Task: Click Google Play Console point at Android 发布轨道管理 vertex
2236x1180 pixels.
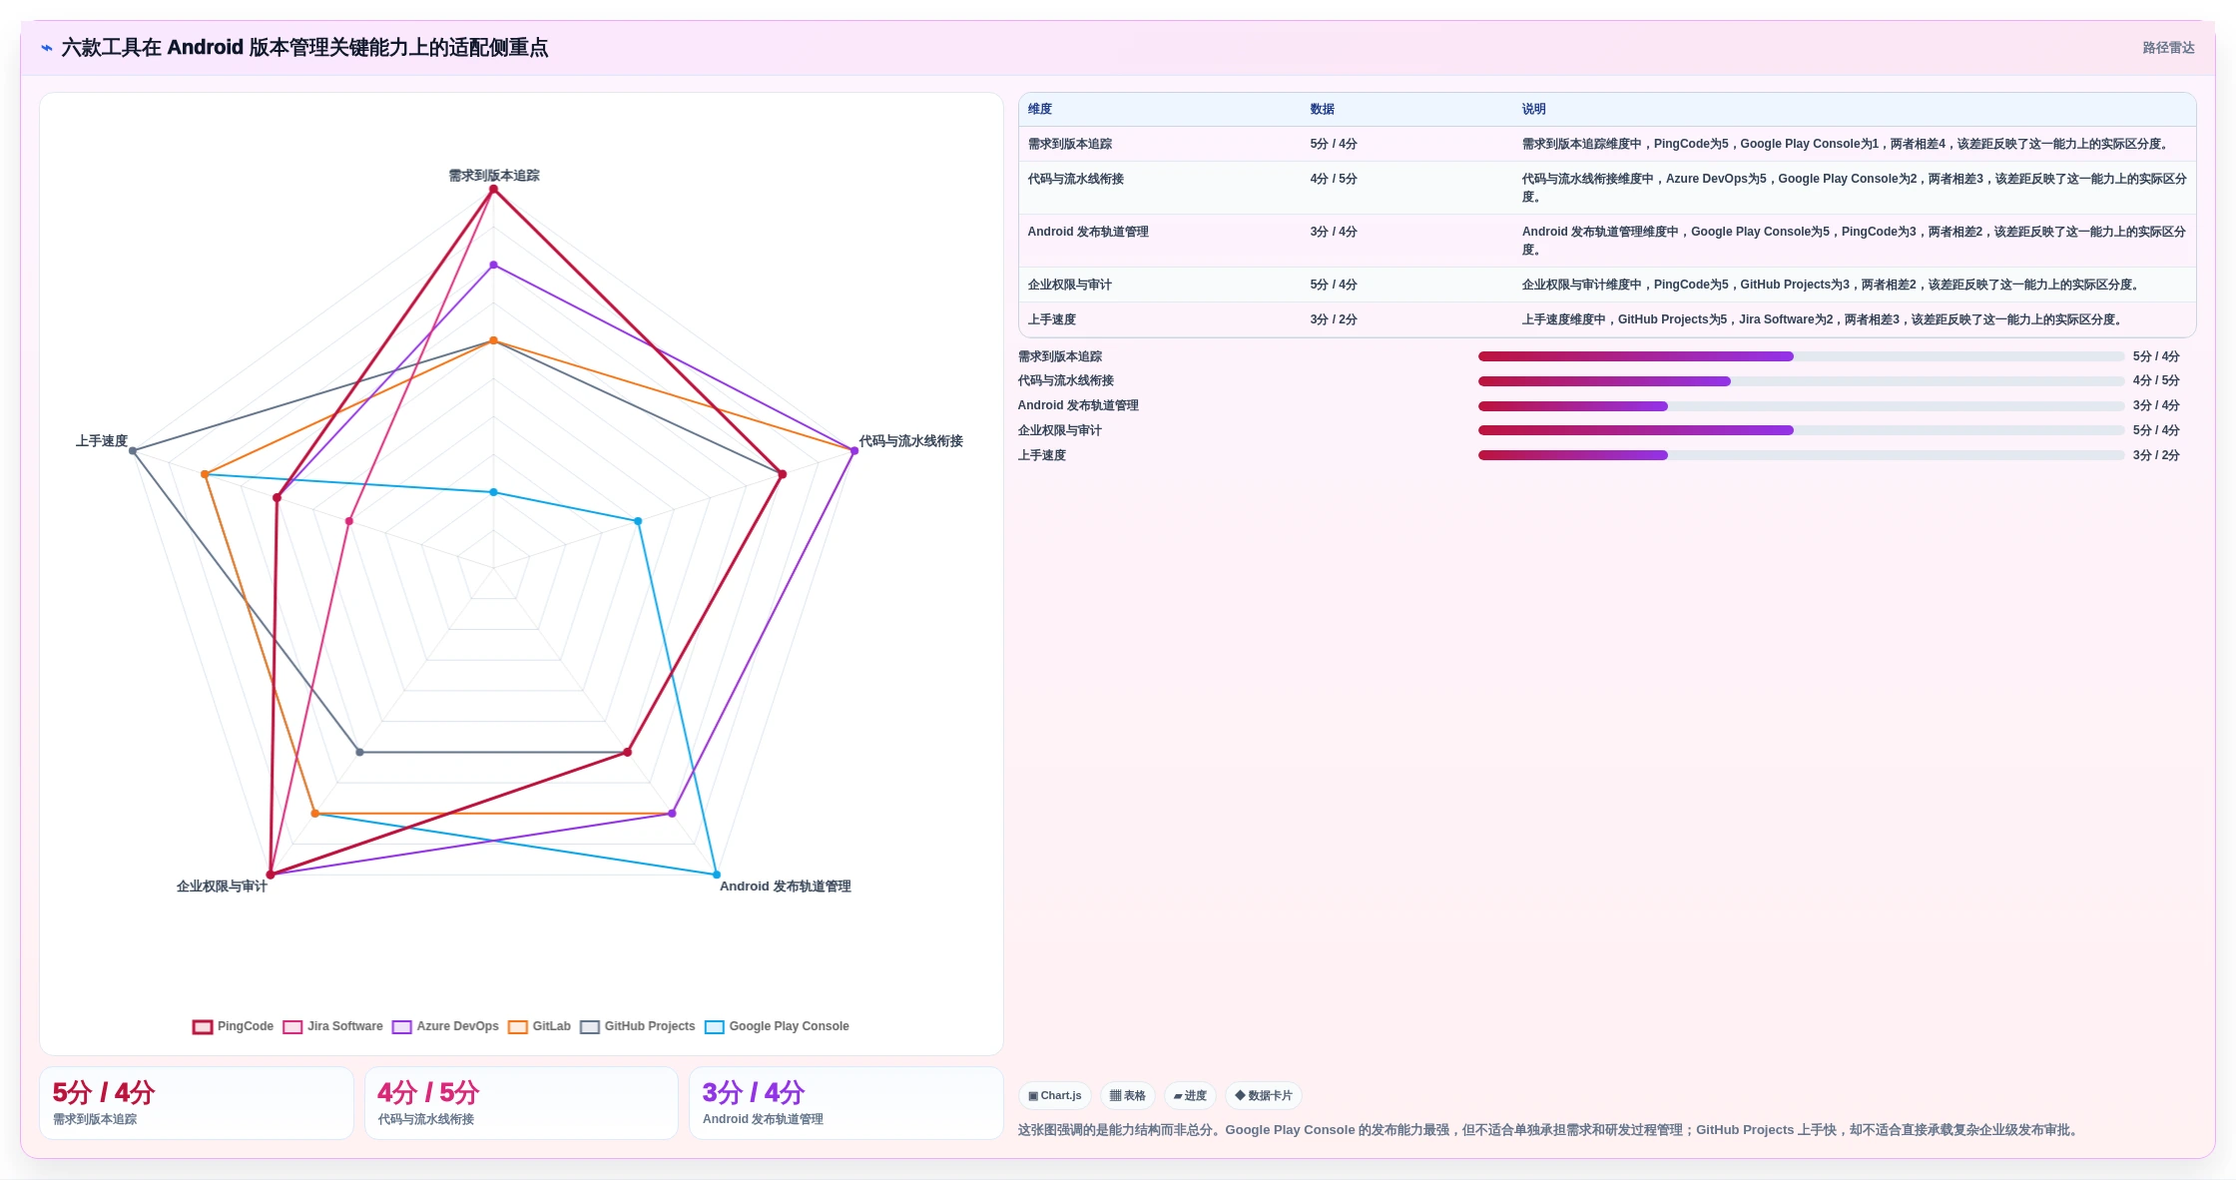Action: (716, 875)
